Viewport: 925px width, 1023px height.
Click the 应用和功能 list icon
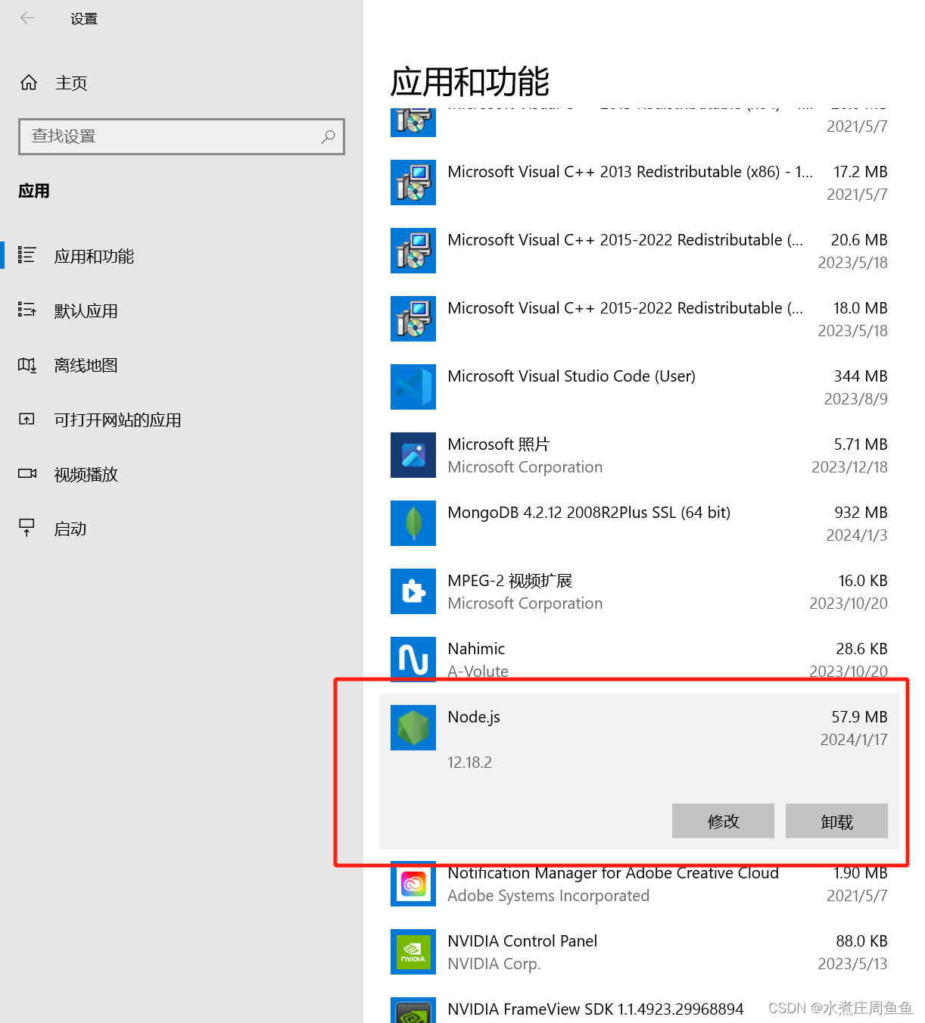(x=27, y=255)
